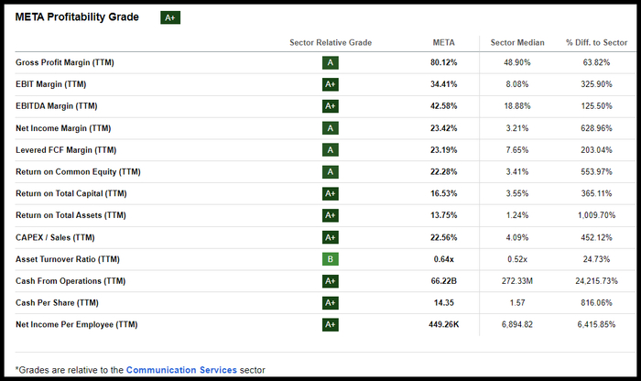Open the Communication Services sector link

pyautogui.click(x=181, y=370)
